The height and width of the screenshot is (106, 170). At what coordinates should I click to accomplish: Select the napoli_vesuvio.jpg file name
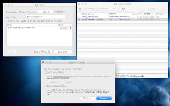click(x=90, y=17)
